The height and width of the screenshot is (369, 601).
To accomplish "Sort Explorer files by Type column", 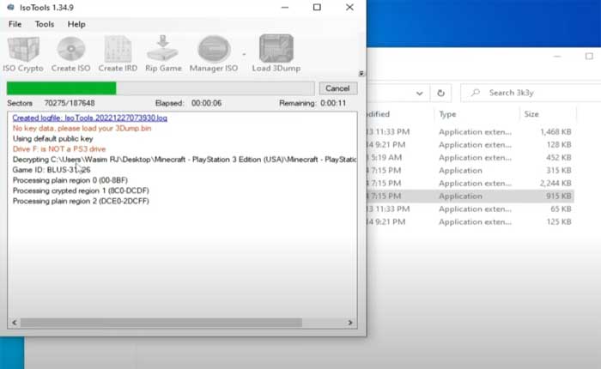I will coord(447,114).
